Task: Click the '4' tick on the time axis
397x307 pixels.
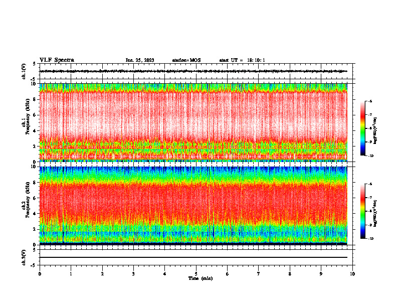Action: pos(165,274)
